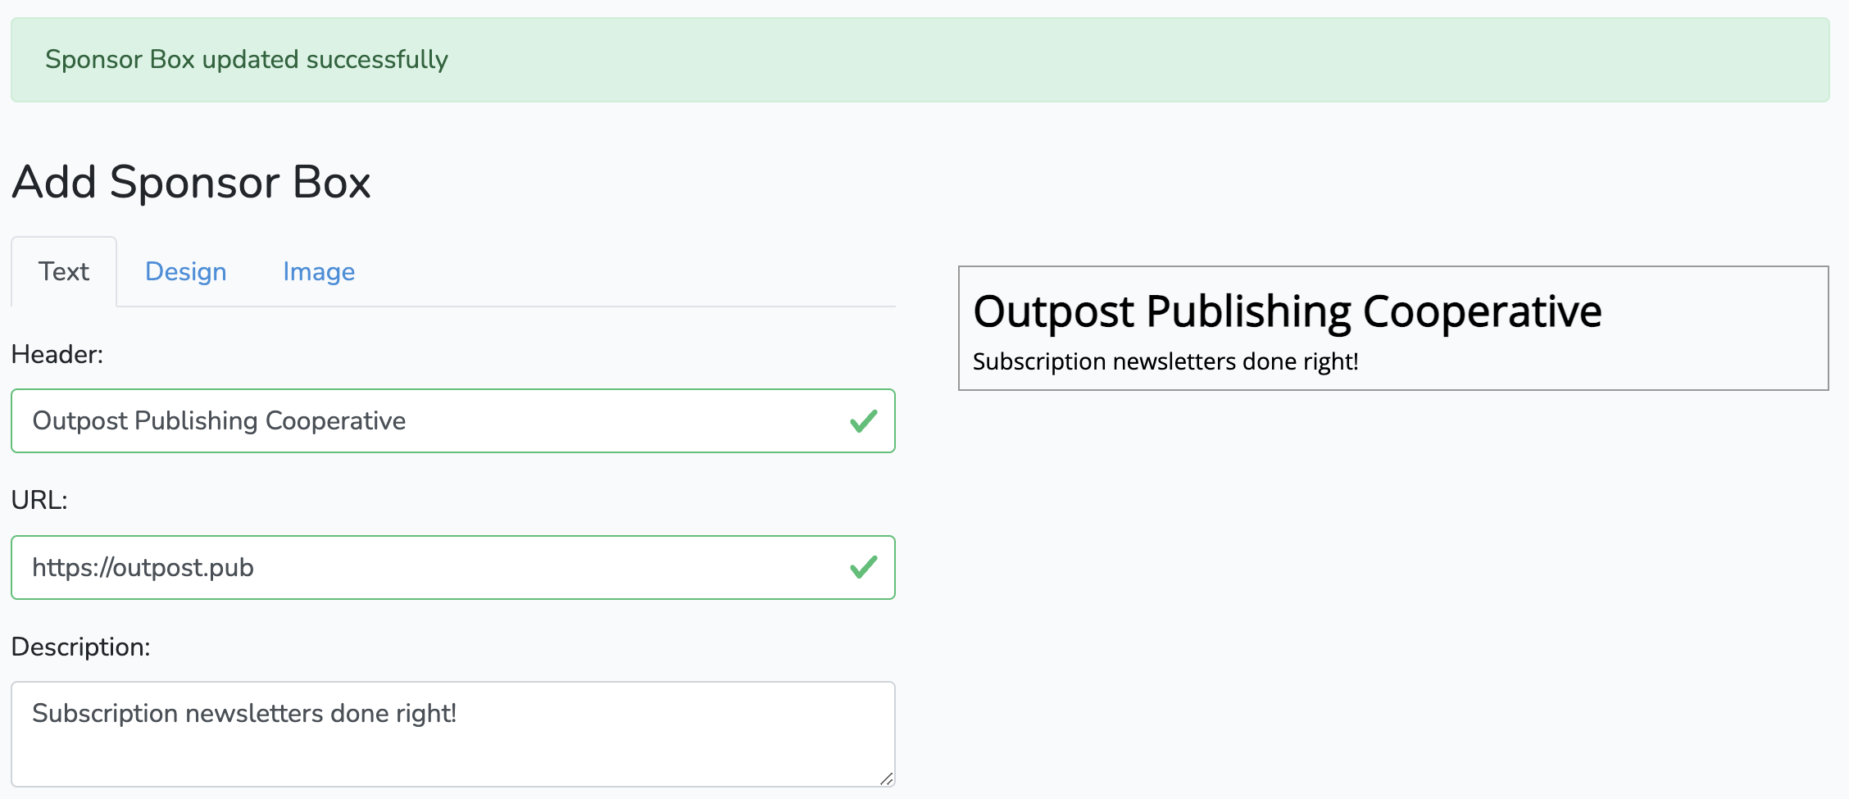
Task: Click the green checkmark in Header field
Action: (864, 421)
